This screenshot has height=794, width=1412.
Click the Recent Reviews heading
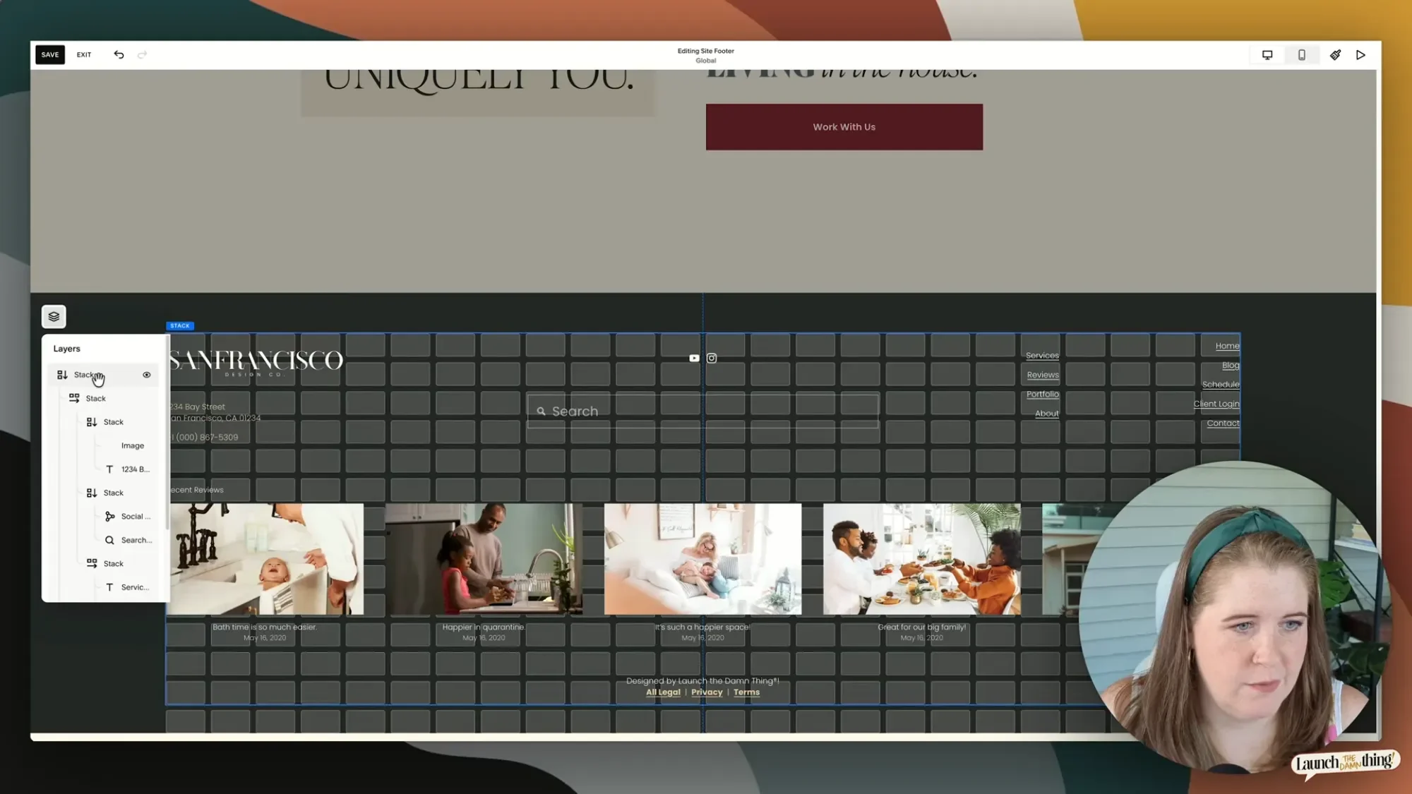tap(196, 490)
